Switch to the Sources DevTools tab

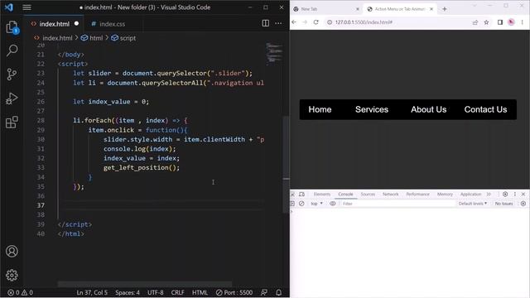[368, 195]
